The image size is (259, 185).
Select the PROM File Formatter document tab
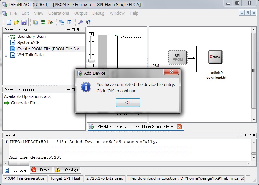point(135,127)
